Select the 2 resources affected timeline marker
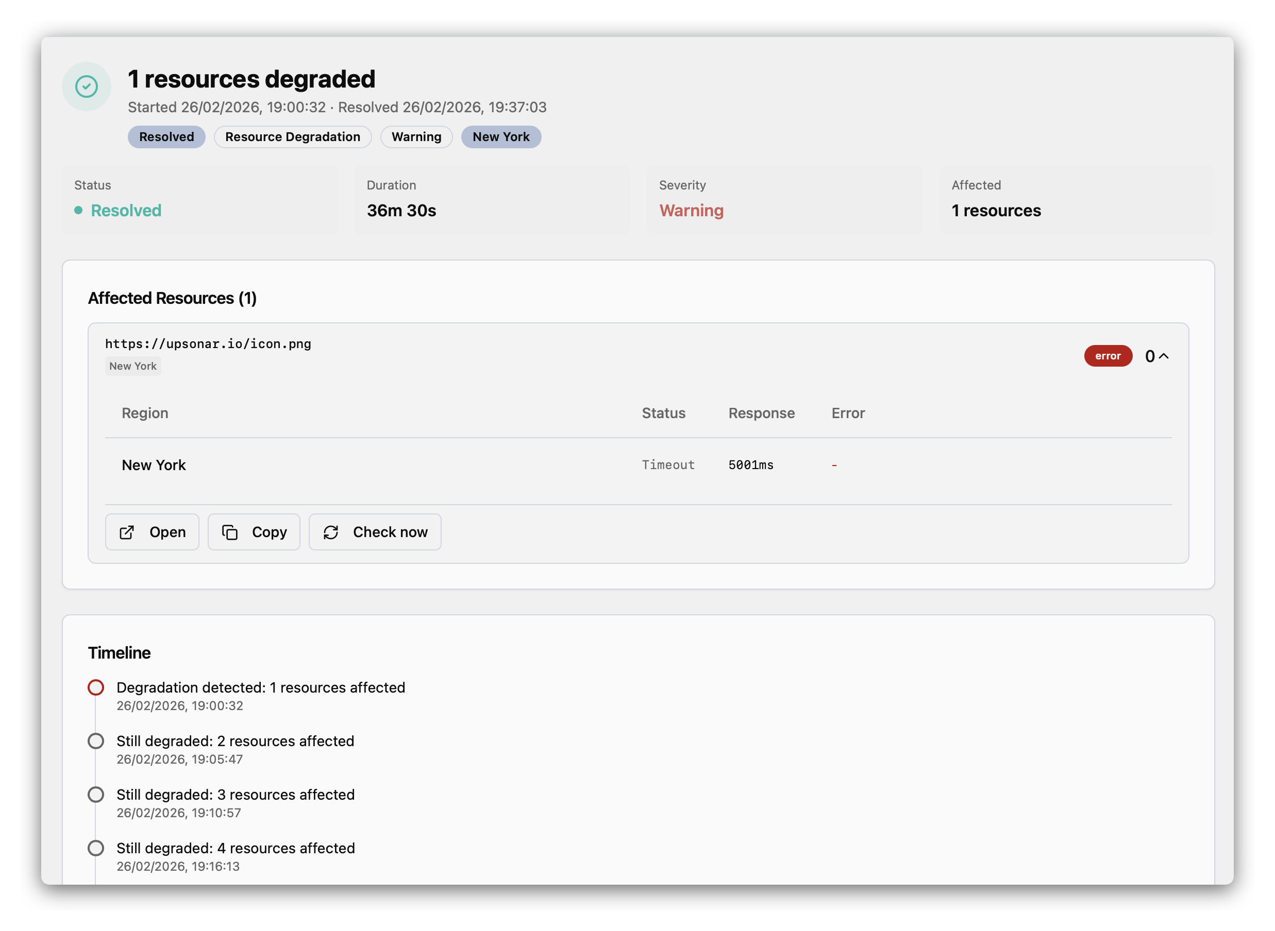 pos(96,741)
